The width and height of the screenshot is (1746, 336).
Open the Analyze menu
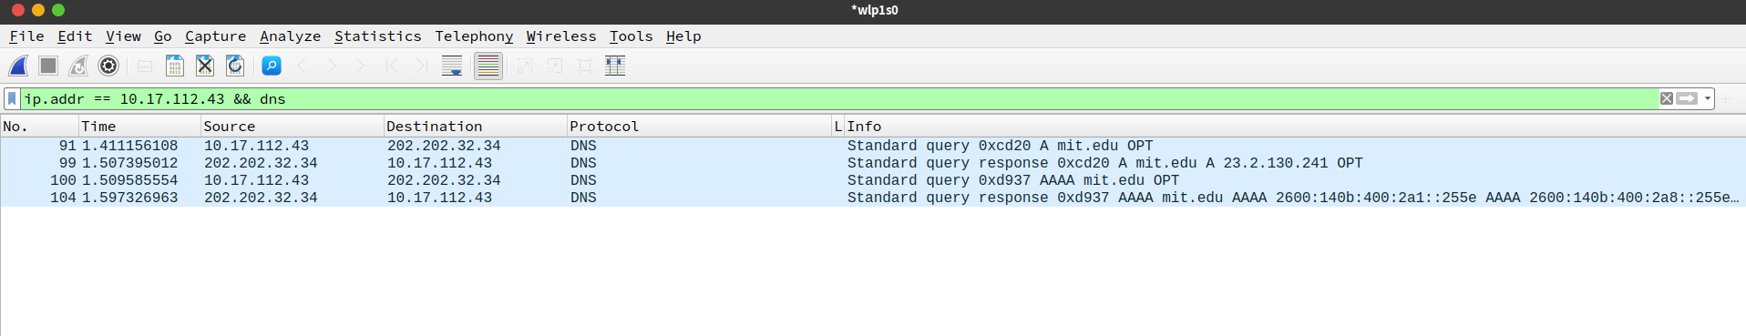[x=290, y=36]
